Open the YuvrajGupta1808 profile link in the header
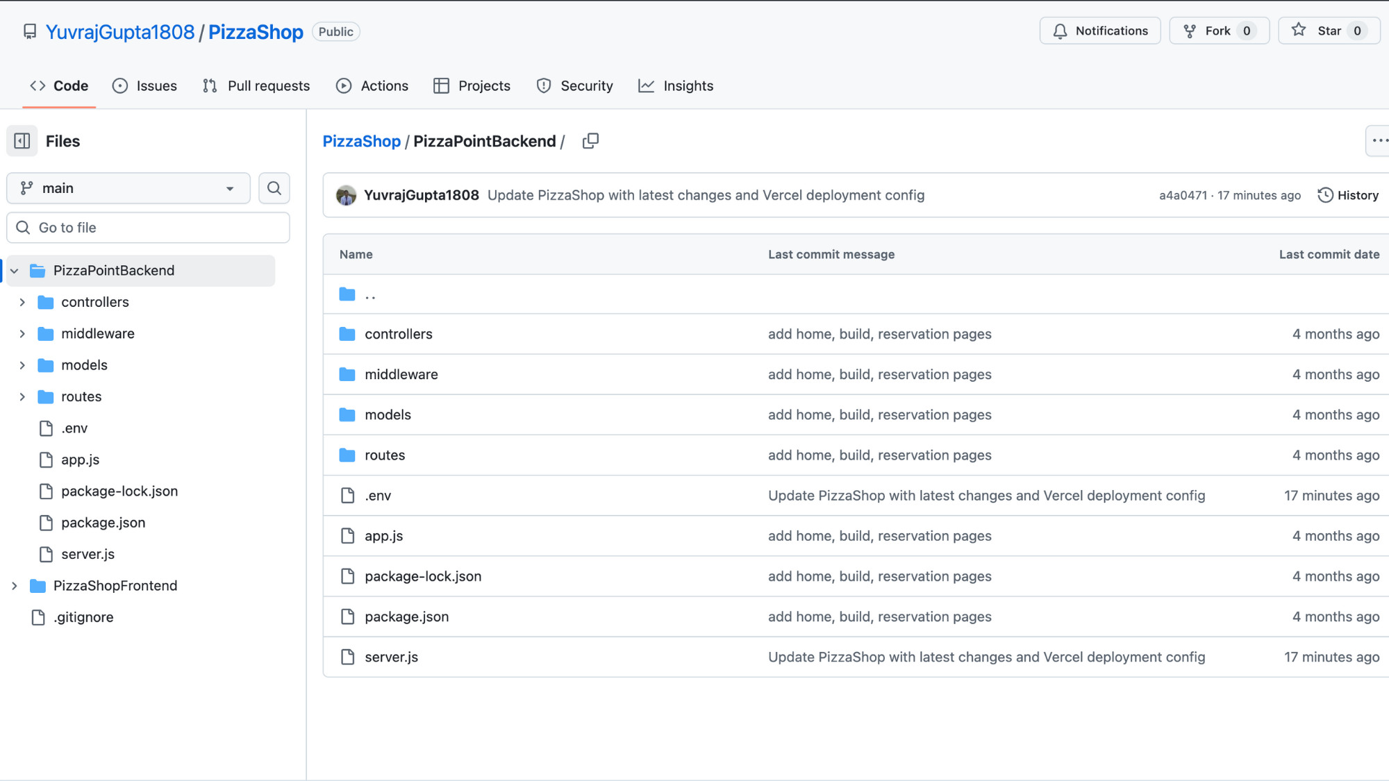This screenshot has width=1389, height=781. pyautogui.click(x=120, y=32)
